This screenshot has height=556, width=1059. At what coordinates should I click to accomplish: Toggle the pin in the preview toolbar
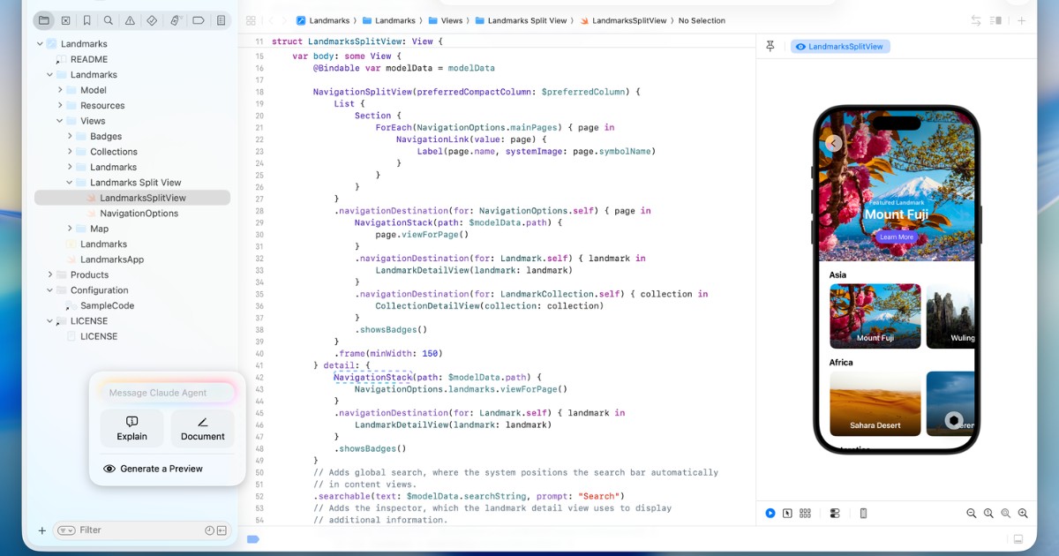click(x=770, y=46)
